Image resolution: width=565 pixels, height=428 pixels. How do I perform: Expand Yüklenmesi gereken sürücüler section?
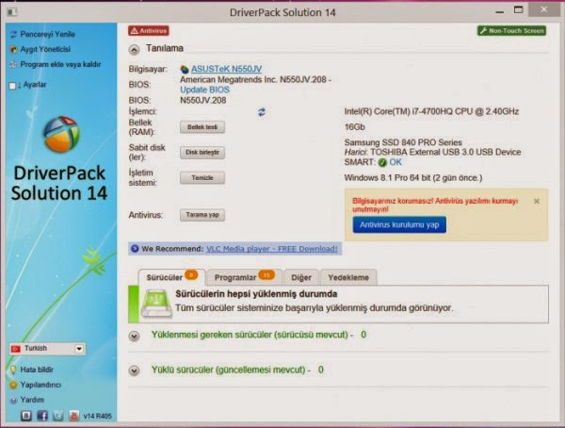click(x=134, y=337)
